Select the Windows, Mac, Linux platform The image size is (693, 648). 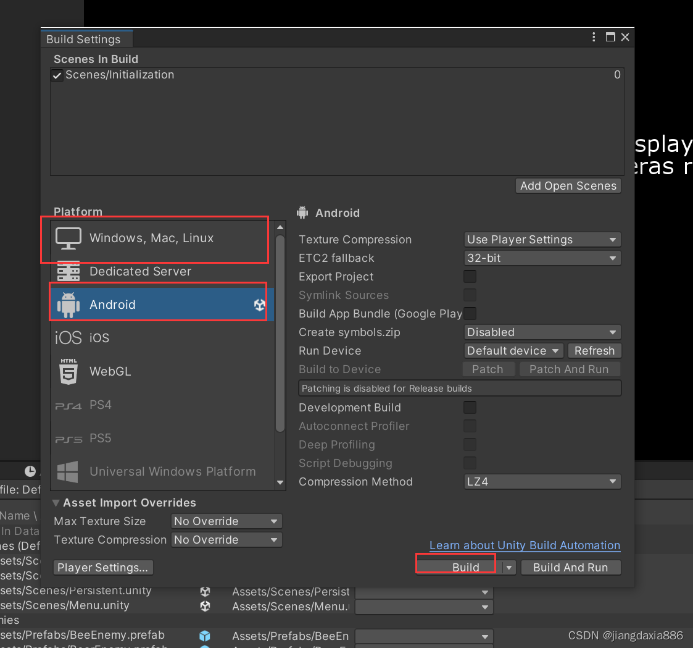pyautogui.click(x=162, y=238)
